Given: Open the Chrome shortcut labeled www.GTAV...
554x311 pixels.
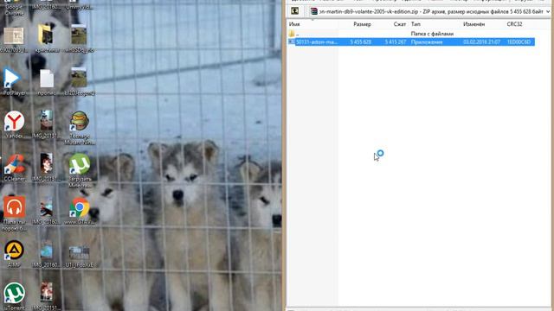Looking at the screenshot, I should coord(80,211).
